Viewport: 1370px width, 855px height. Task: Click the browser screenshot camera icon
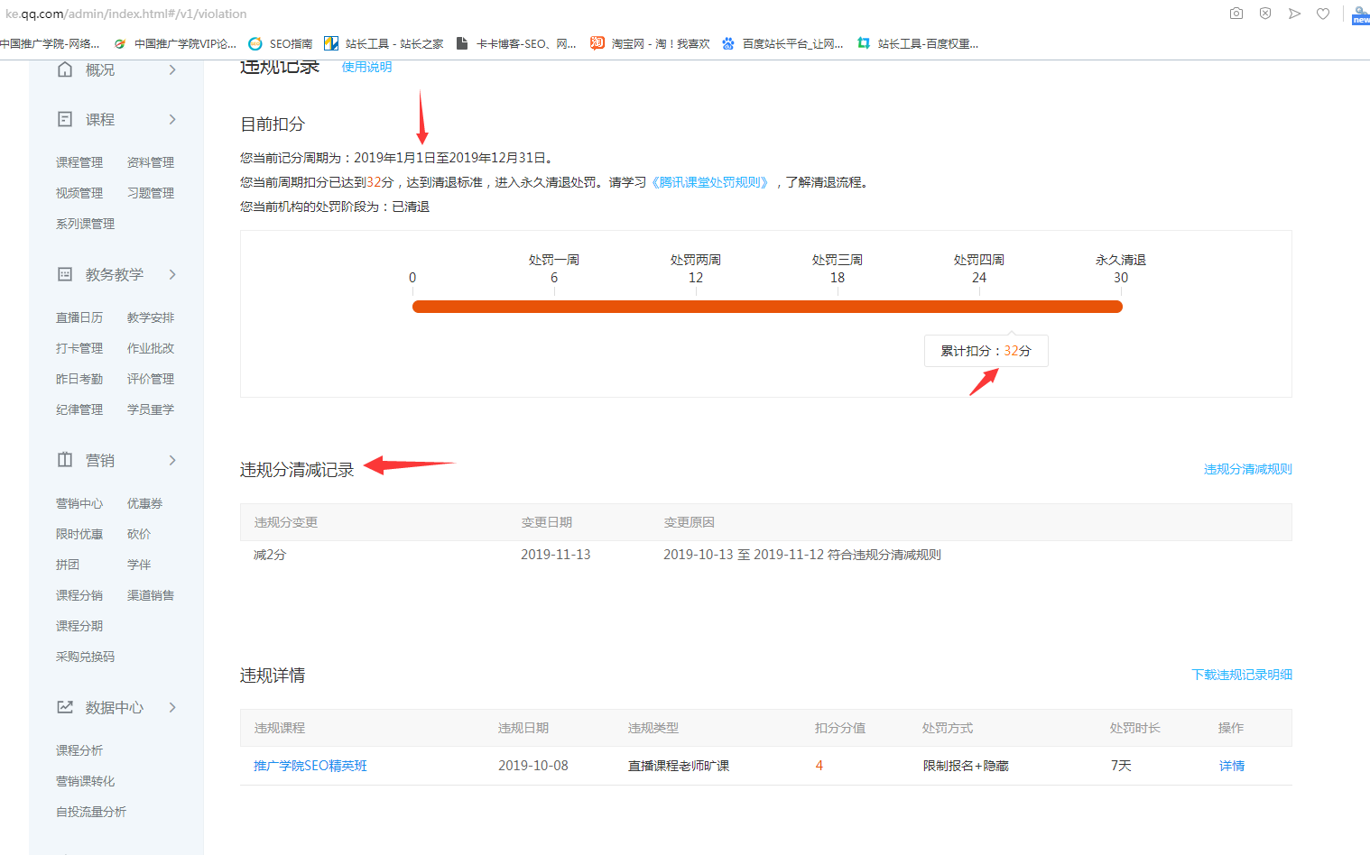pyautogui.click(x=1236, y=13)
